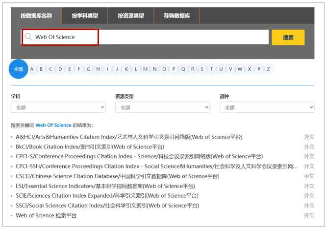Open CPCI-S Conference Proceedings Science link
326x229 pixels.
(x=139, y=156)
